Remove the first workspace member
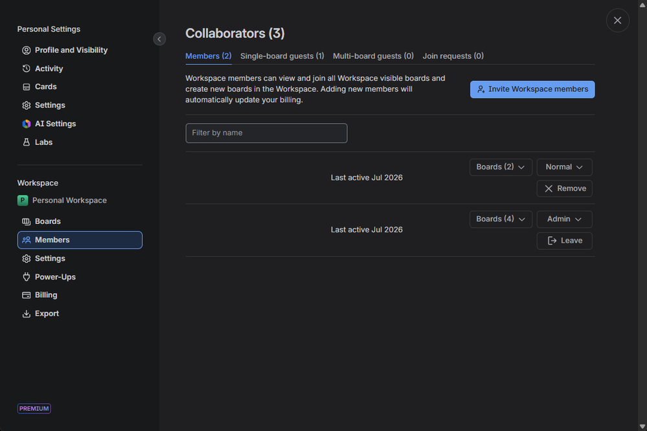Image resolution: width=647 pixels, height=431 pixels. pos(564,188)
